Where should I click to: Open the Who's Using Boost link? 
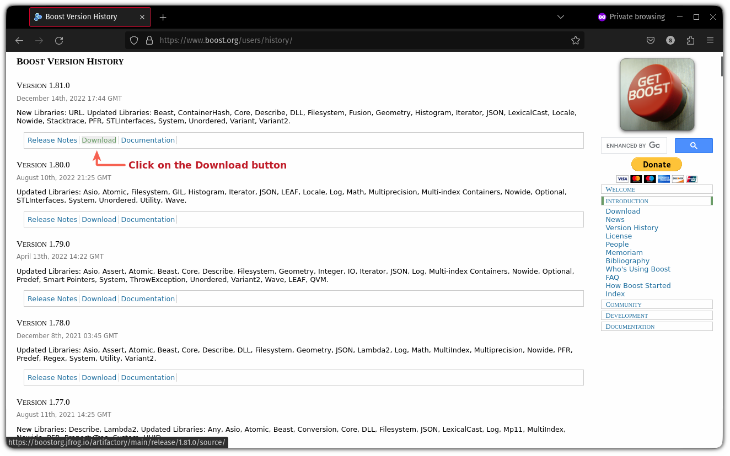coord(638,269)
